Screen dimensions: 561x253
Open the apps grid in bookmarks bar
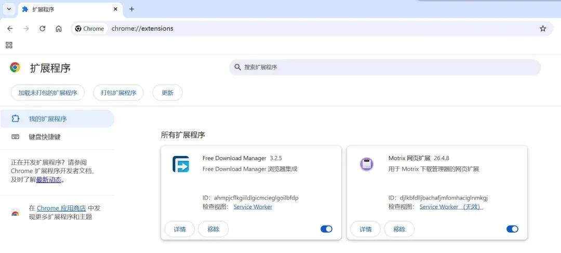pyautogui.click(x=9, y=45)
